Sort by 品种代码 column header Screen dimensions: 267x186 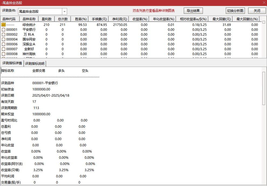pyautogui.click(x=10, y=19)
